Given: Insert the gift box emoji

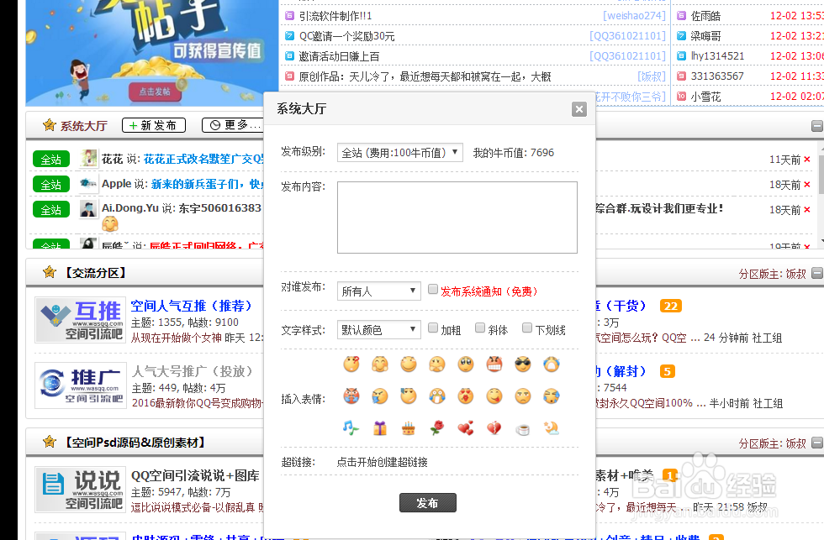Looking at the screenshot, I should [380, 428].
